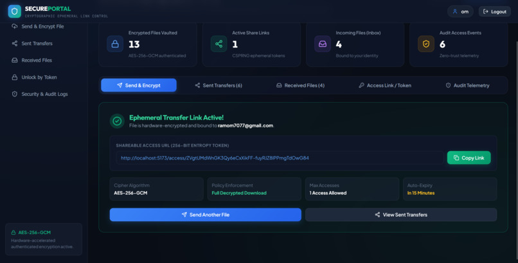Click the Logout button
The height and width of the screenshot is (263, 518).
495,12
